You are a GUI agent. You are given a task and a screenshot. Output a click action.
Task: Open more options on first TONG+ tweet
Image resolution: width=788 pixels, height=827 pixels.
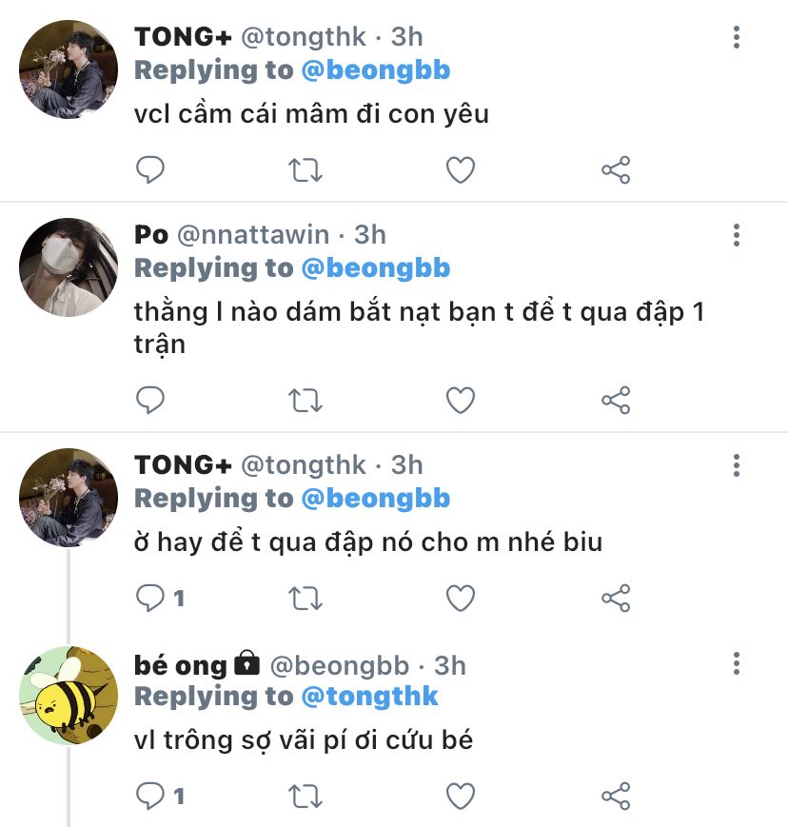point(737,38)
